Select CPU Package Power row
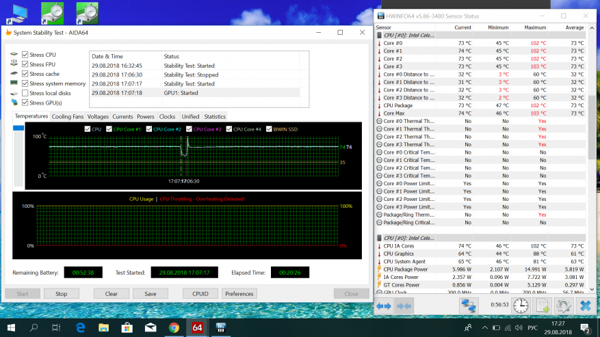The height and width of the screenshot is (337, 600). coord(480,269)
